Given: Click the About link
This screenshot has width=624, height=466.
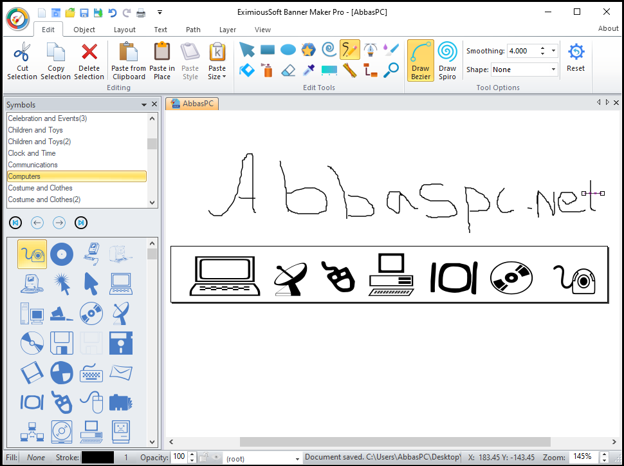Looking at the screenshot, I should click(608, 28).
